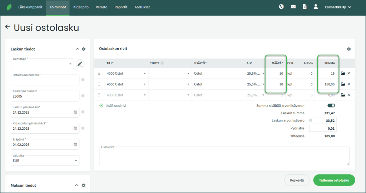Open the Toimittaja dropdown
This screenshot has height=193, width=366.
43,64
